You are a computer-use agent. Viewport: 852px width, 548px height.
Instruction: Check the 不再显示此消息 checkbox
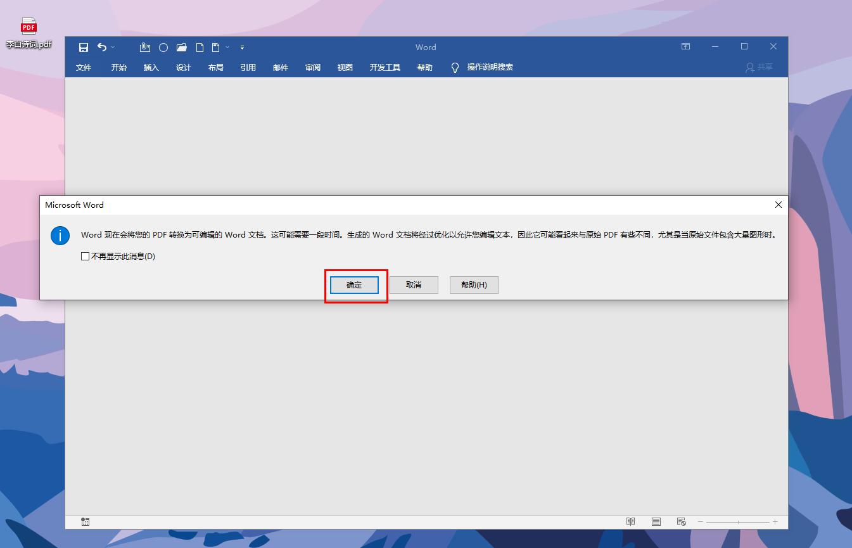click(x=85, y=256)
